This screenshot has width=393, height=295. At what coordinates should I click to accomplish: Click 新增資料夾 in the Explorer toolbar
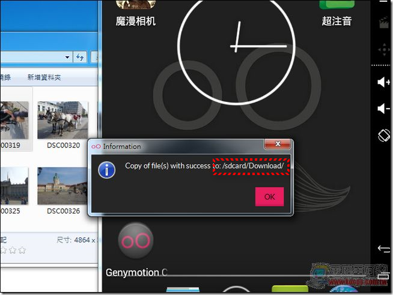(44, 77)
